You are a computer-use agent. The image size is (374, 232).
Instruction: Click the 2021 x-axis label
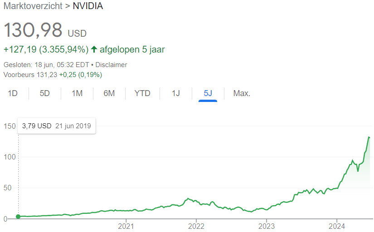[126, 226]
